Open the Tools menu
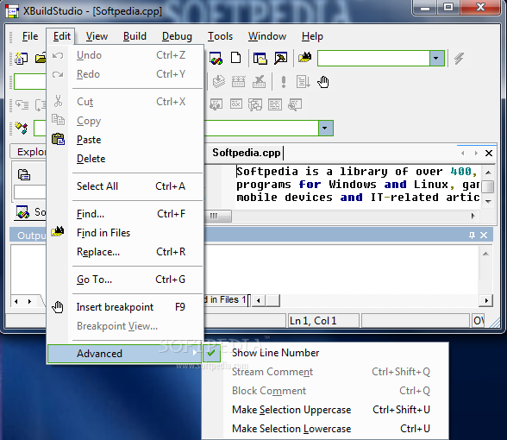This screenshot has width=507, height=440. [220, 36]
